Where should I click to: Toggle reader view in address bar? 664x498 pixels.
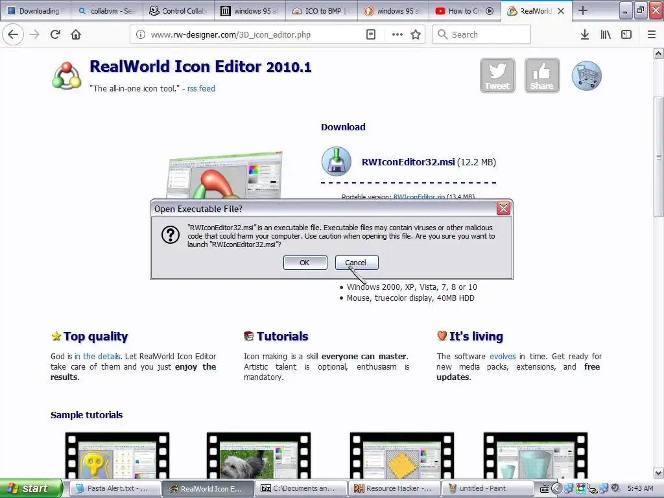click(x=370, y=35)
